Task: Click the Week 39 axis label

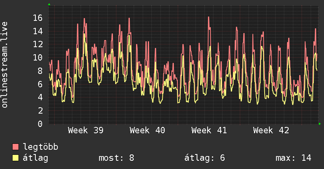Action: click(x=86, y=130)
